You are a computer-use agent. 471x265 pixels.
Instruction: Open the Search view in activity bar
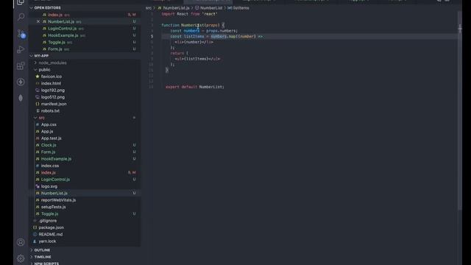[x=21, y=16]
